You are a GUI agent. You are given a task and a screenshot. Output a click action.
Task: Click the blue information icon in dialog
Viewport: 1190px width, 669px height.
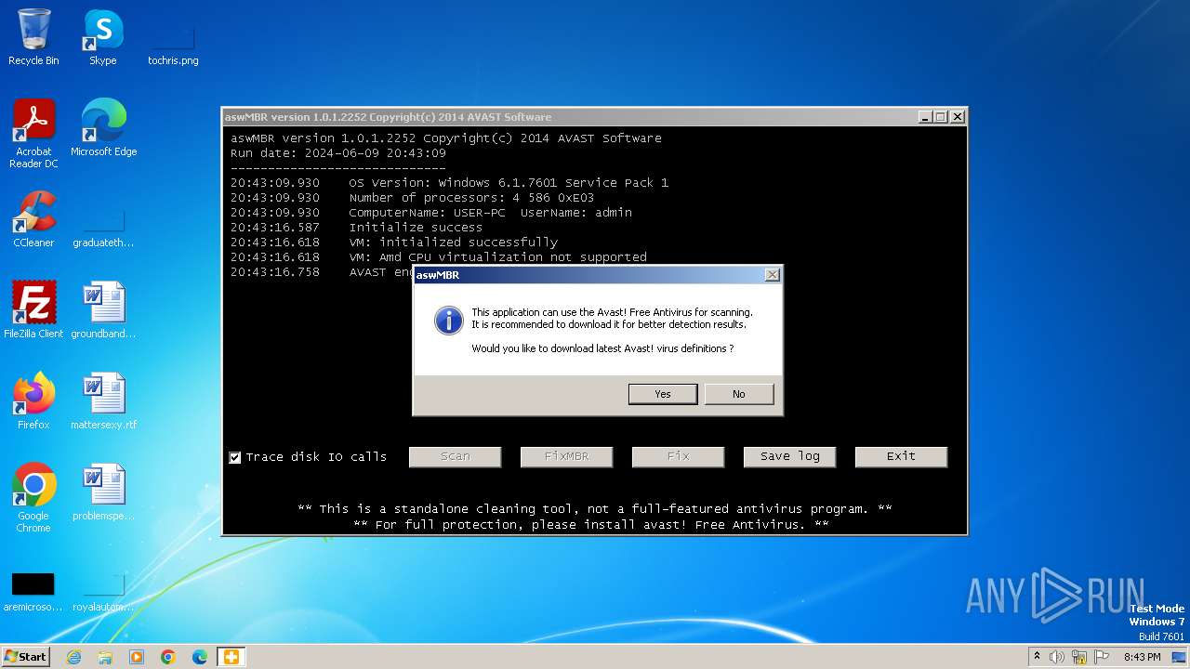pos(448,321)
